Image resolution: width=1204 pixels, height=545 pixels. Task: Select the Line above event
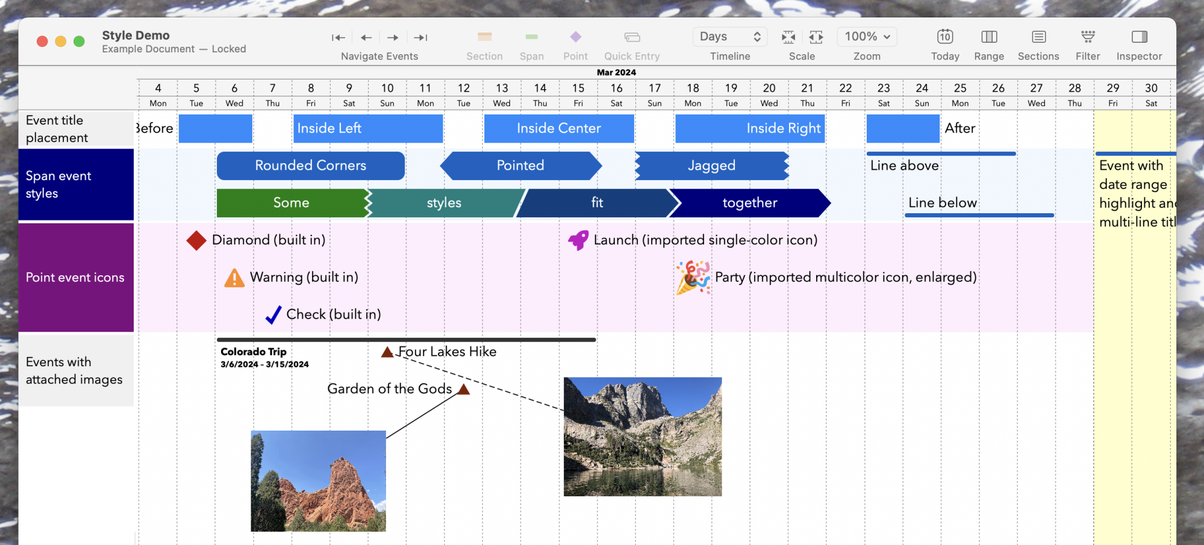click(x=941, y=163)
